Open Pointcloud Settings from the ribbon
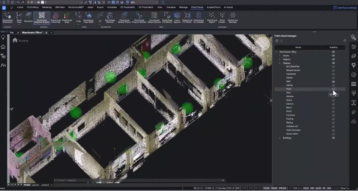This screenshot has height=191, width=358. point(232,18)
